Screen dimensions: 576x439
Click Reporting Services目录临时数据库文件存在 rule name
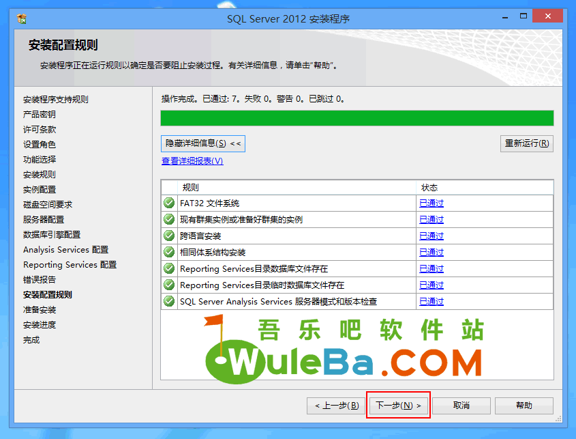262,285
